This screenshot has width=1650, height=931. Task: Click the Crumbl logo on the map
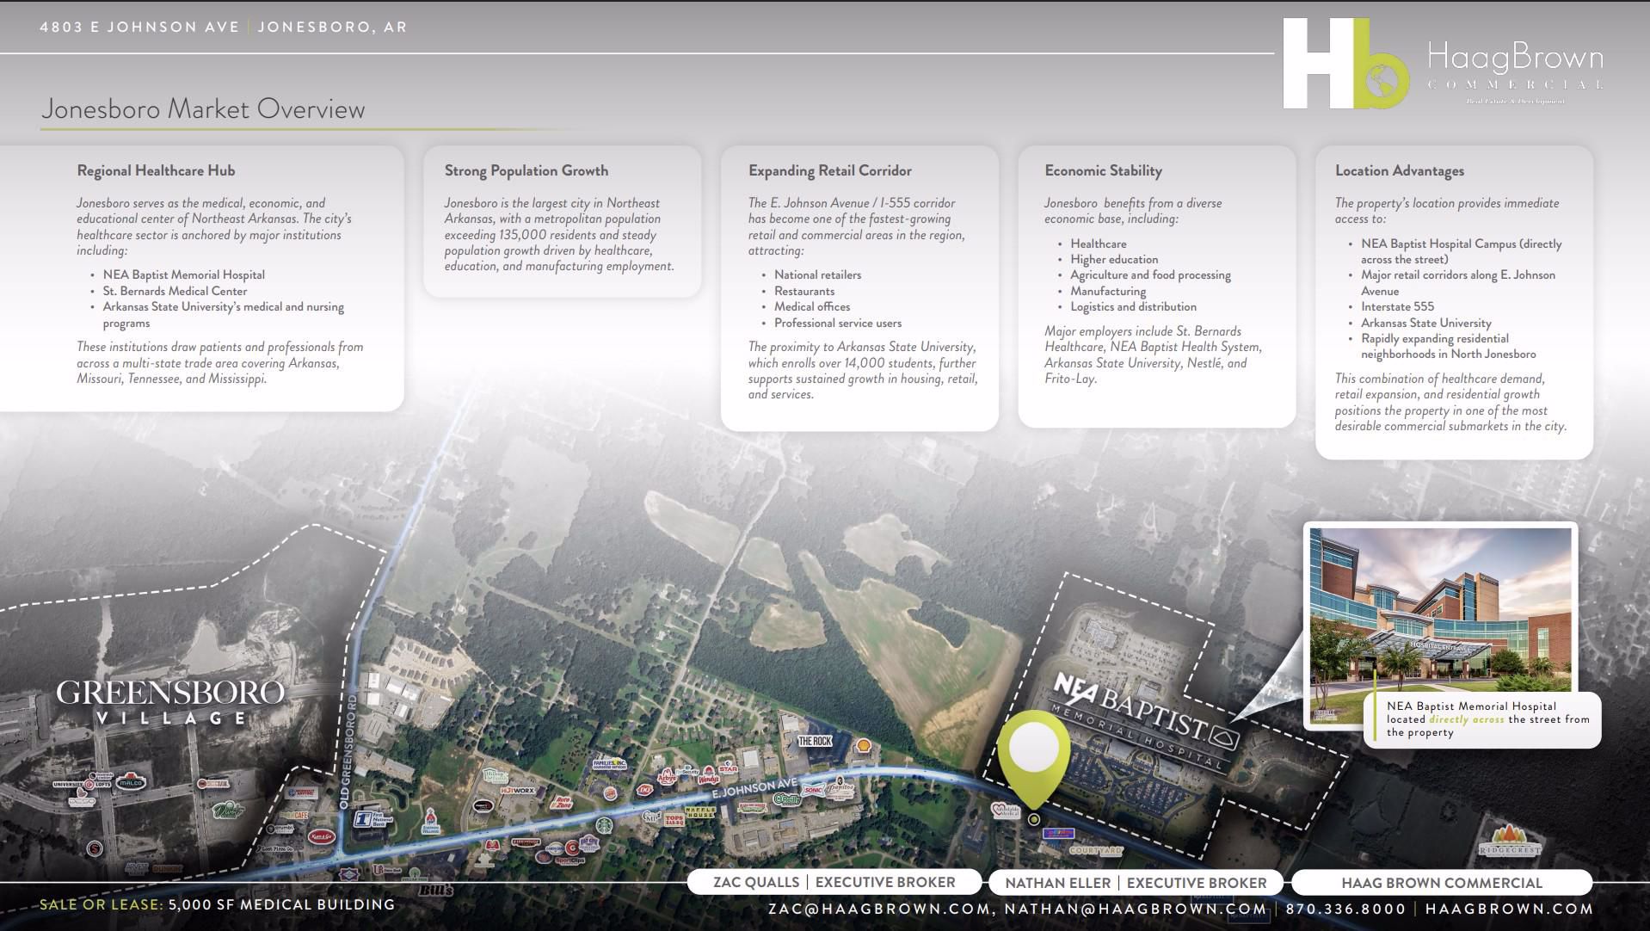[x=280, y=829]
